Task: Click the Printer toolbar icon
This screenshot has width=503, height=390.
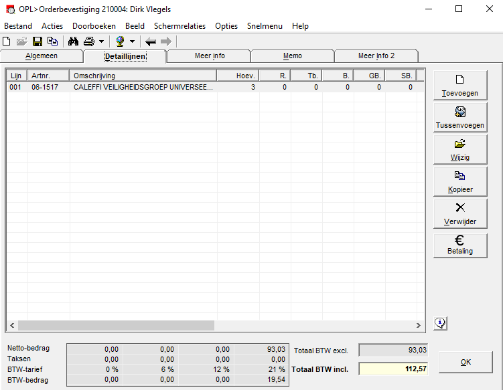Action: 89,41
